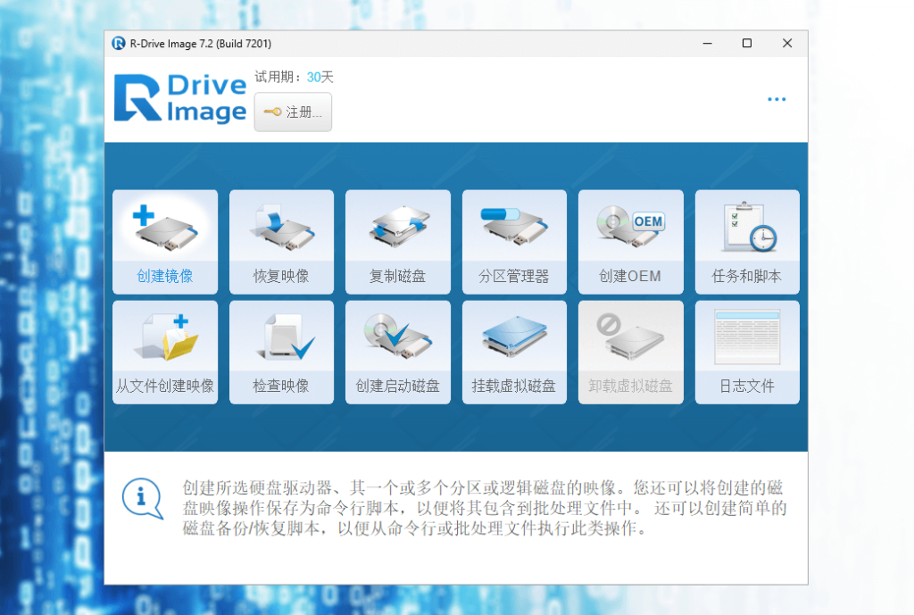Screen dimensions: 914x615
Task: Open 分区管理器 partition manager
Action: point(514,241)
